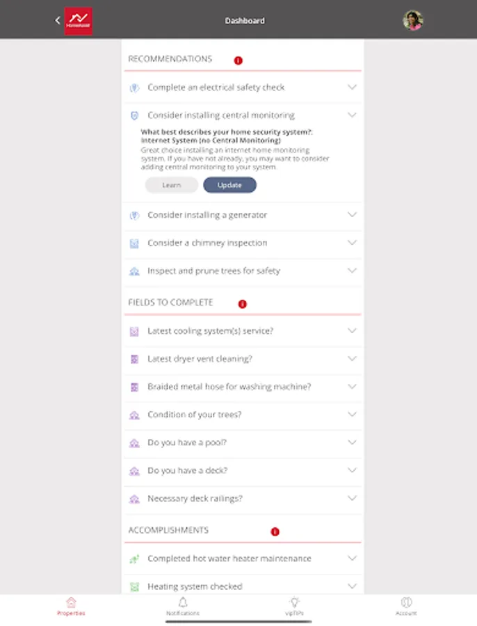Tap the Recommendations info icon
The width and height of the screenshot is (477, 626).
pyautogui.click(x=238, y=61)
